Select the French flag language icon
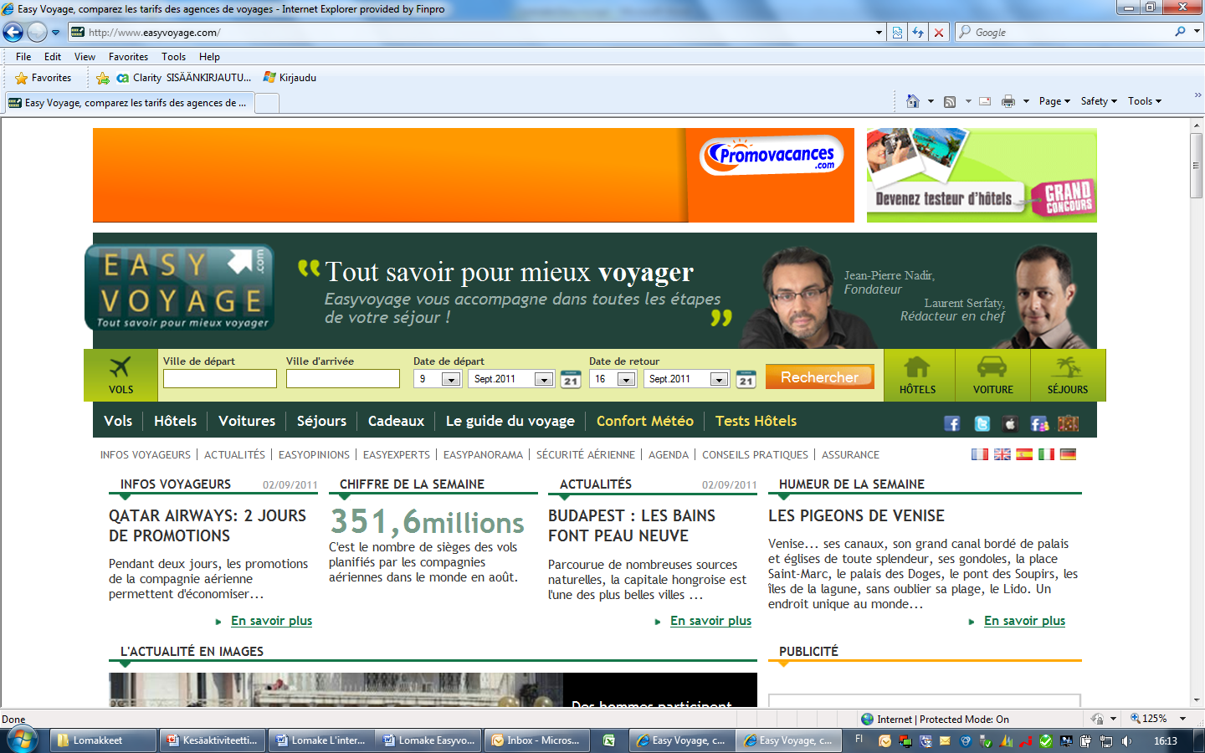Image resolution: width=1205 pixels, height=753 pixels. [x=980, y=454]
